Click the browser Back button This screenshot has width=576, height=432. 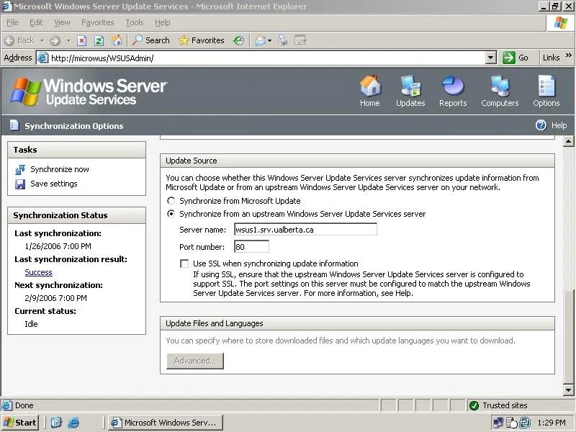pyautogui.click(x=20, y=40)
